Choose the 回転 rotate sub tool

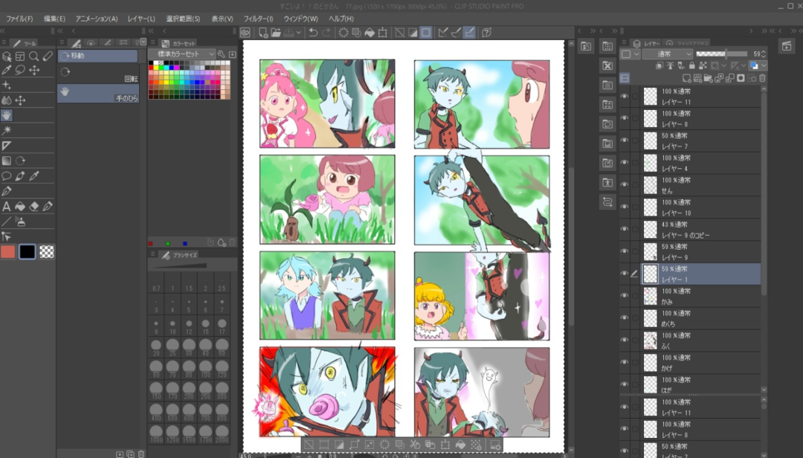[97, 72]
